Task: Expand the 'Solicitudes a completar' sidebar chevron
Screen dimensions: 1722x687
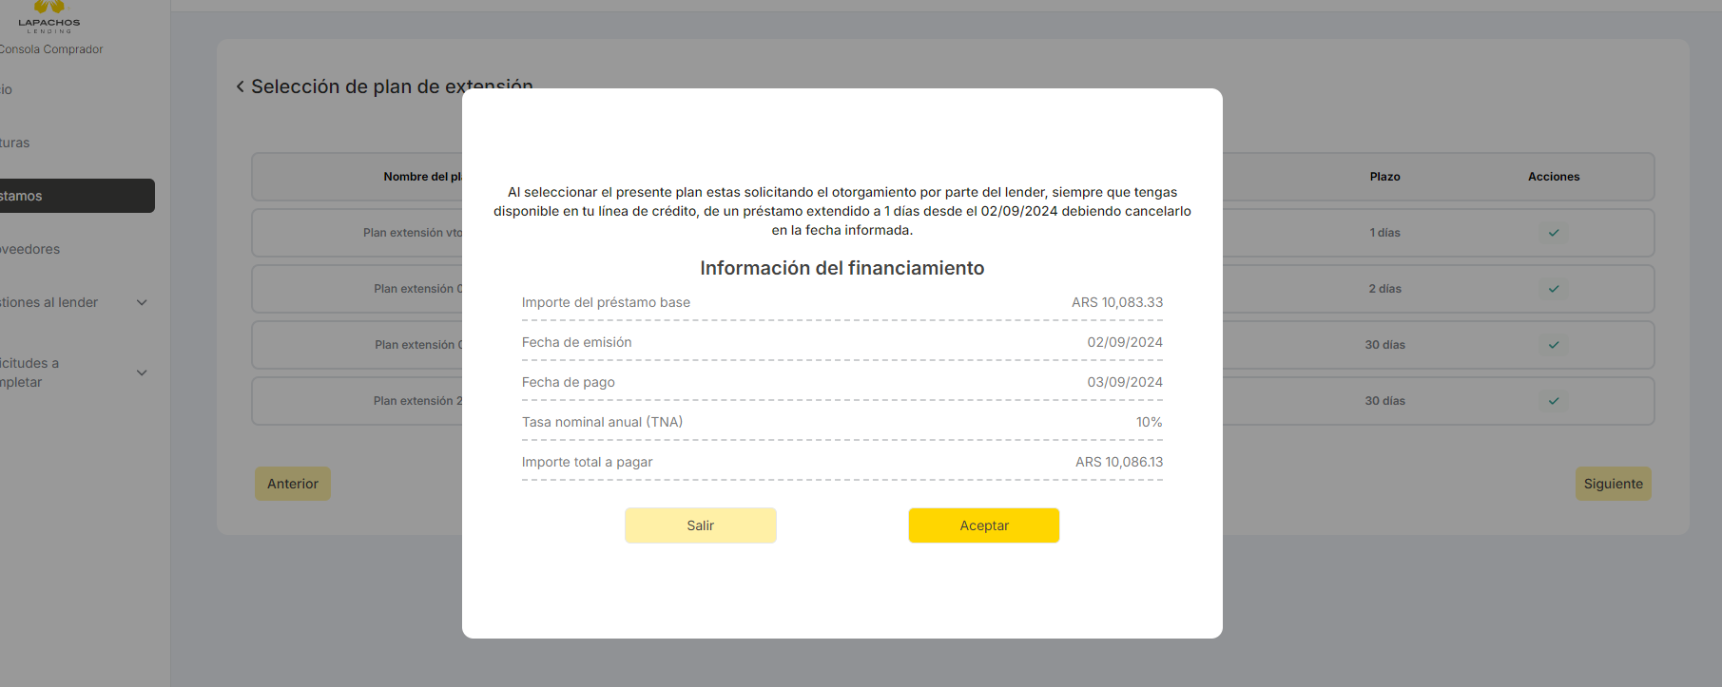Action: click(142, 372)
